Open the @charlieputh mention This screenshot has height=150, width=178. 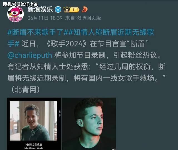coord(30,55)
